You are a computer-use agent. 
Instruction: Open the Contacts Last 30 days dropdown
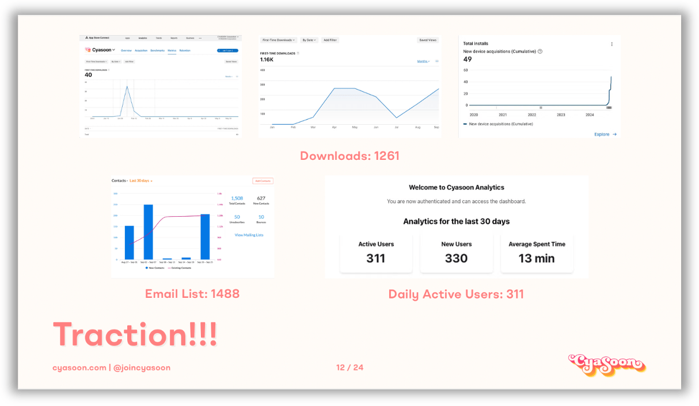pyautogui.click(x=140, y=181)
